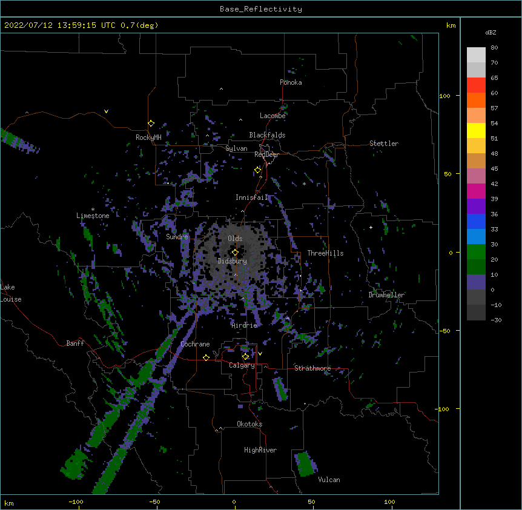
Task: Click the Lacombe city label
Action: coord(273,116)
